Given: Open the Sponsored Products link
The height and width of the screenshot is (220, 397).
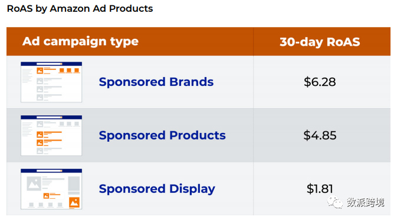Looking at the screenshot, I should point(162,135).
